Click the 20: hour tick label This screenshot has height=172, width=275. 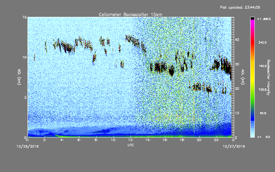(200, 140)
